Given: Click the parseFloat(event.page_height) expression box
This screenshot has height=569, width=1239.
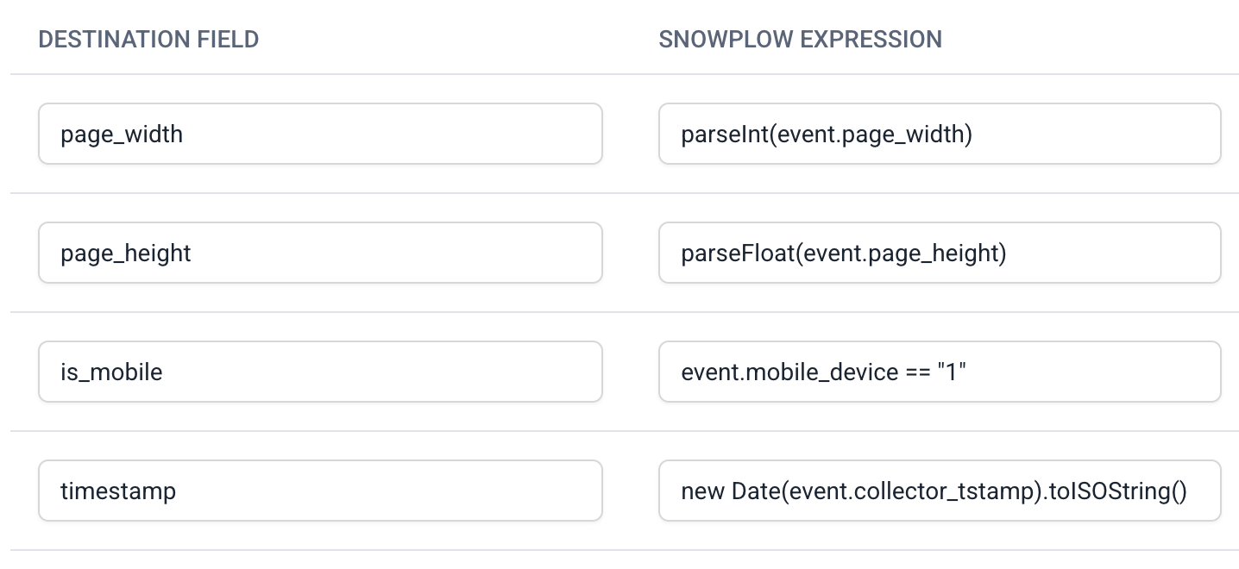Looking at the screenshot, I should click(x=940, y=253).
